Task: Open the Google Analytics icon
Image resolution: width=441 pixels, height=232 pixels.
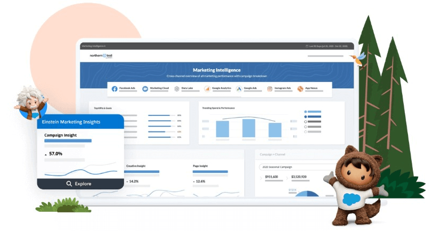Action: point(207,89)
